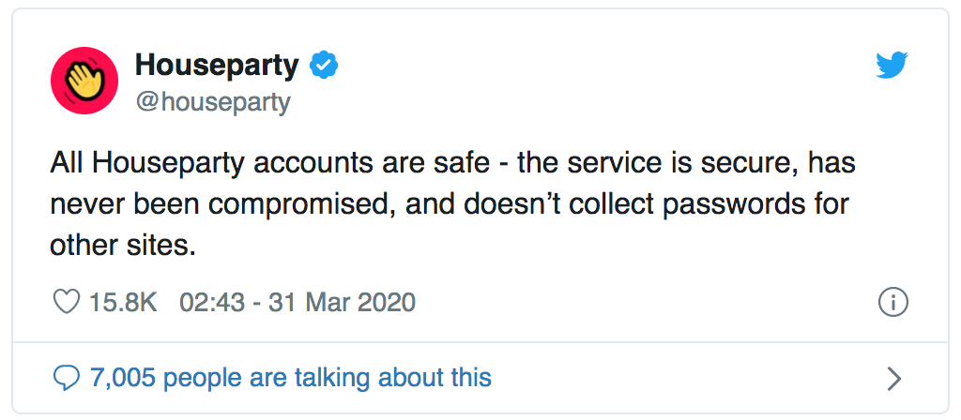This screenshot has height=420, width=961.
Task: Click the Twitter bird logo
Action: (892, 66)
